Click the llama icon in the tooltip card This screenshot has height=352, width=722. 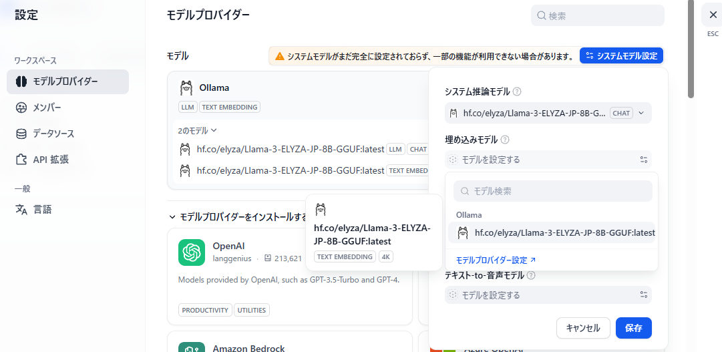pos(321,210)
